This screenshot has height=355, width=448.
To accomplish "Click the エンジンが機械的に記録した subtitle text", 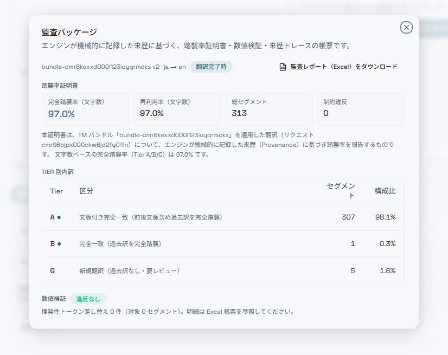I will pos(196,46).
